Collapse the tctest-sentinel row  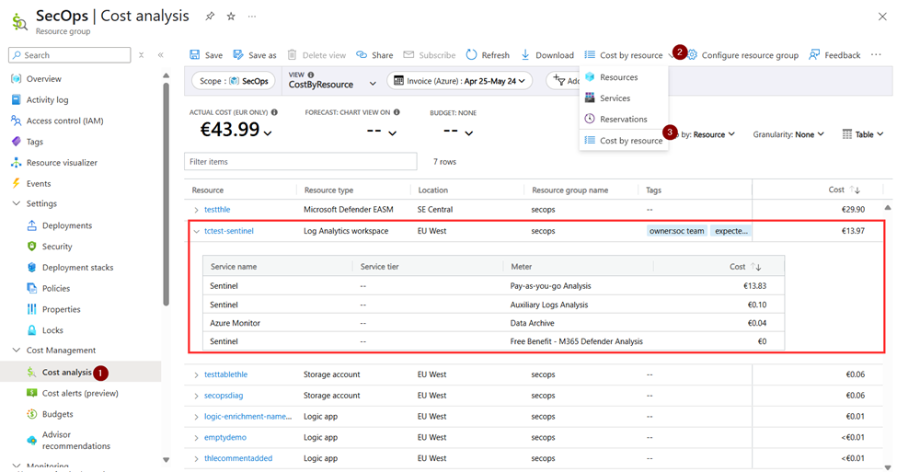[196, 231]
